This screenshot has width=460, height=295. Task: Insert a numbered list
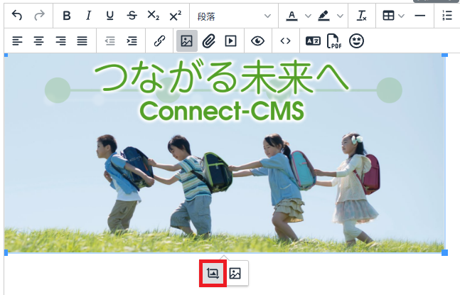(447, 16)
